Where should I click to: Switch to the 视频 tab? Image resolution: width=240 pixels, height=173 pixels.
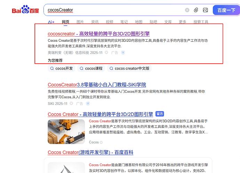(110, 22)
